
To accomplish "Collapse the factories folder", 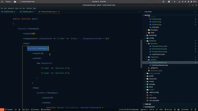I will click(x=154, y=43).
